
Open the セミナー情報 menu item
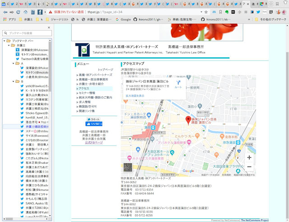(87, 93)
